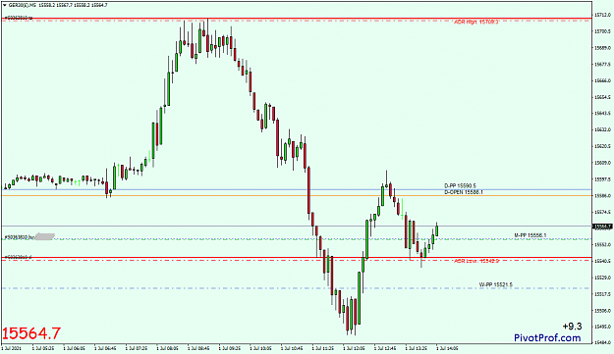Viewport: 614px width, 354px height.
Task: Click the 15586.0 price scale value
Action: pyautogui.click(x=602, y=195)
